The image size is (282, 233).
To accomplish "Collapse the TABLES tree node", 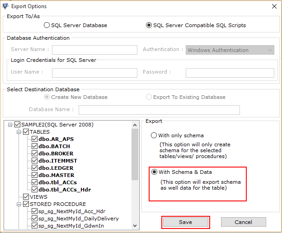I will click(19, 132).
